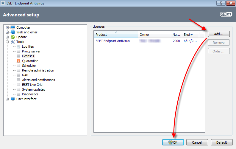Click the Log files document icon
Screen dimensions: 236x149
(18, 46)
